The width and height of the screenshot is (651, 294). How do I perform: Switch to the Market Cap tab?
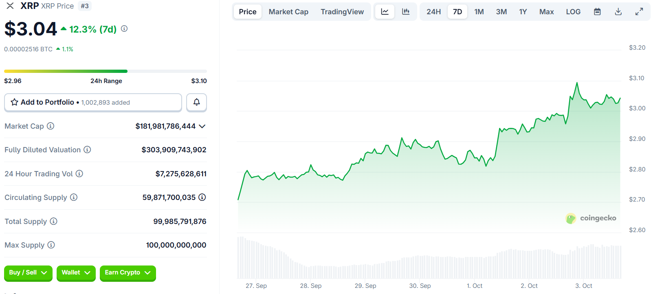288,12
